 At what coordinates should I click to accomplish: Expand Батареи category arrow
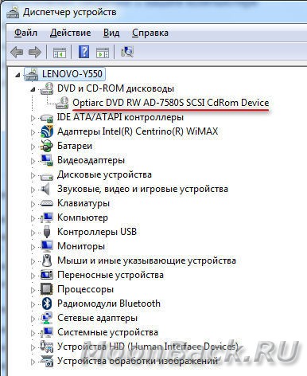point(33,147)
